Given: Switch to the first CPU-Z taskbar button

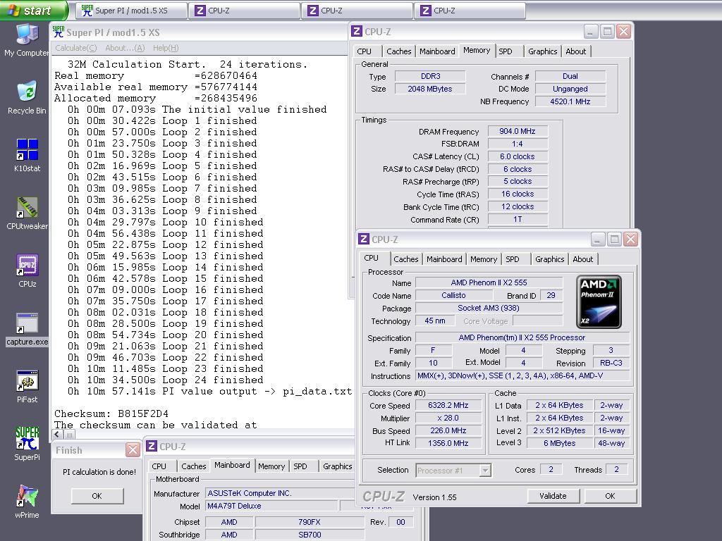Looking at the screenshot, I should 244,11.
